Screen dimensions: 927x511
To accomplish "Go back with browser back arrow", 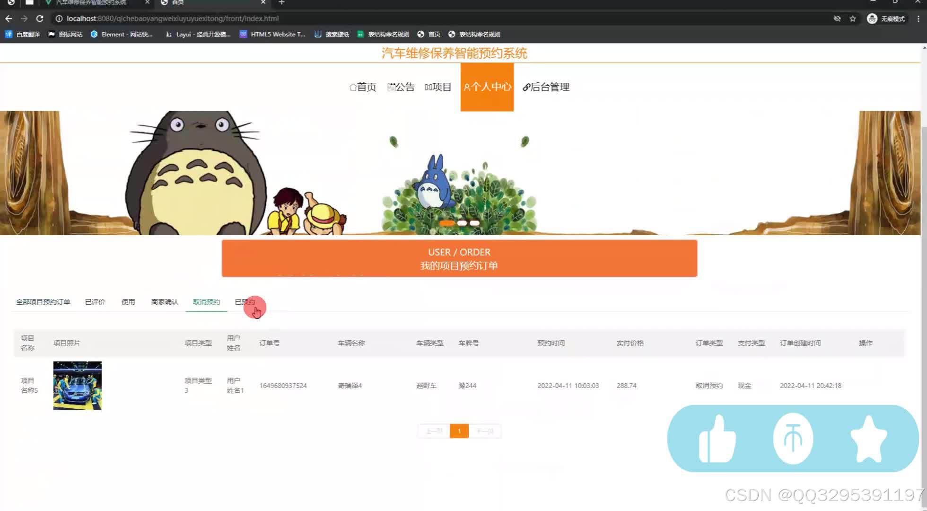I will [9, 18].
